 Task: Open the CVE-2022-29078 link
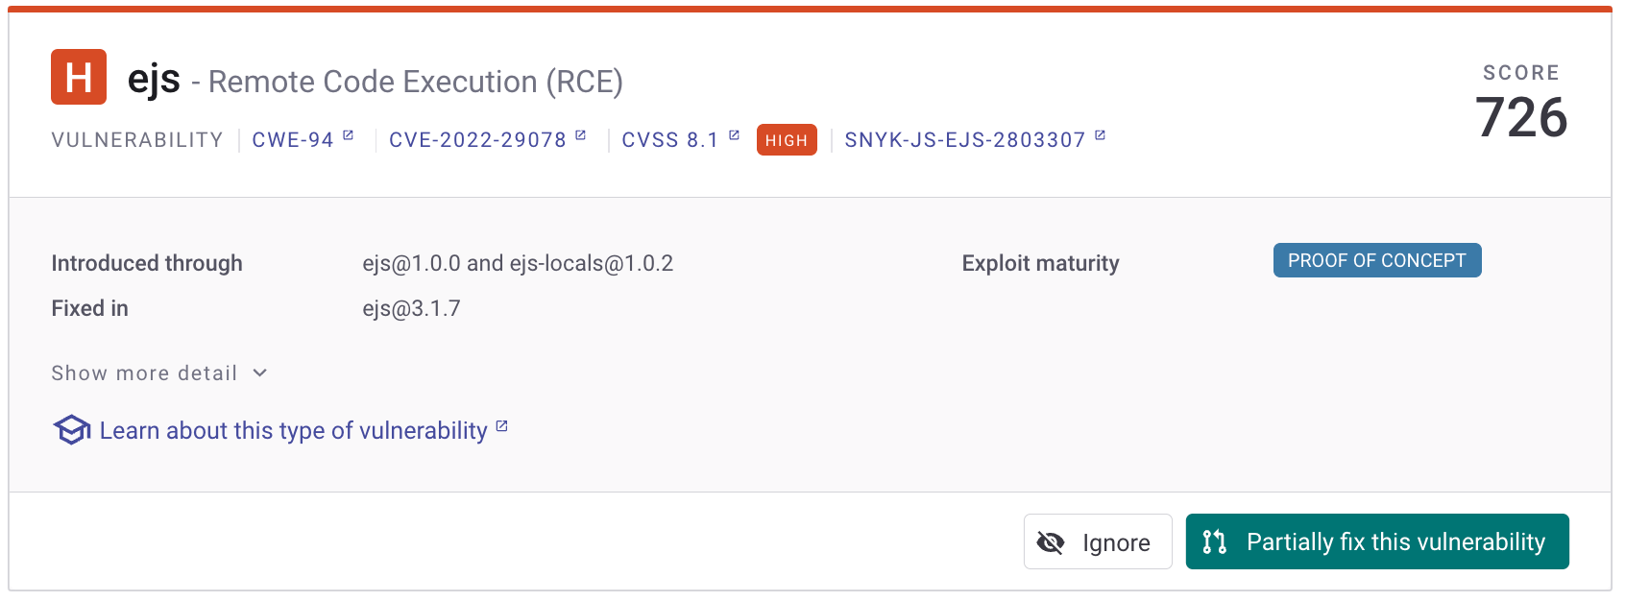tap(477, 140)
